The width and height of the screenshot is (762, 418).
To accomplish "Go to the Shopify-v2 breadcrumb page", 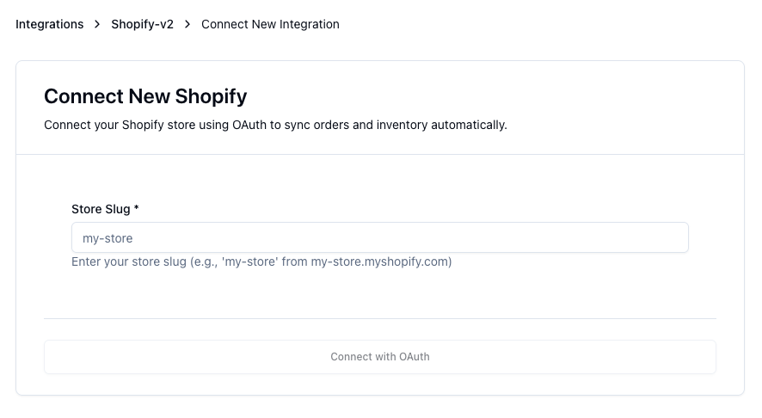I will coord(142,24).
